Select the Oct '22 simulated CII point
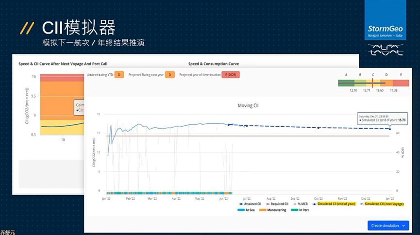Image resolution: width=420 pixels, height=235 pixels. tap(318, 128)
